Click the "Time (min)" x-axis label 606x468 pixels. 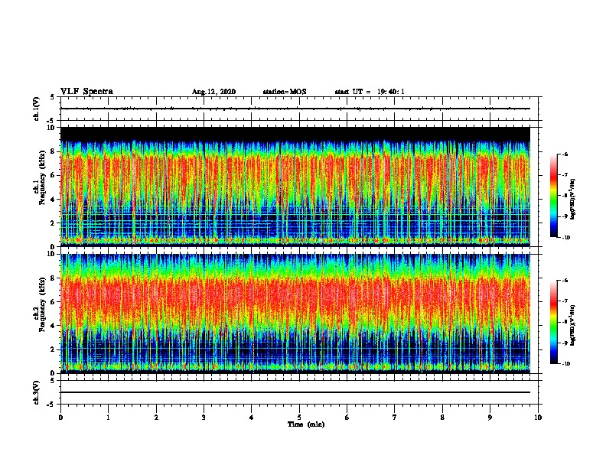click(x=306, y=424)
